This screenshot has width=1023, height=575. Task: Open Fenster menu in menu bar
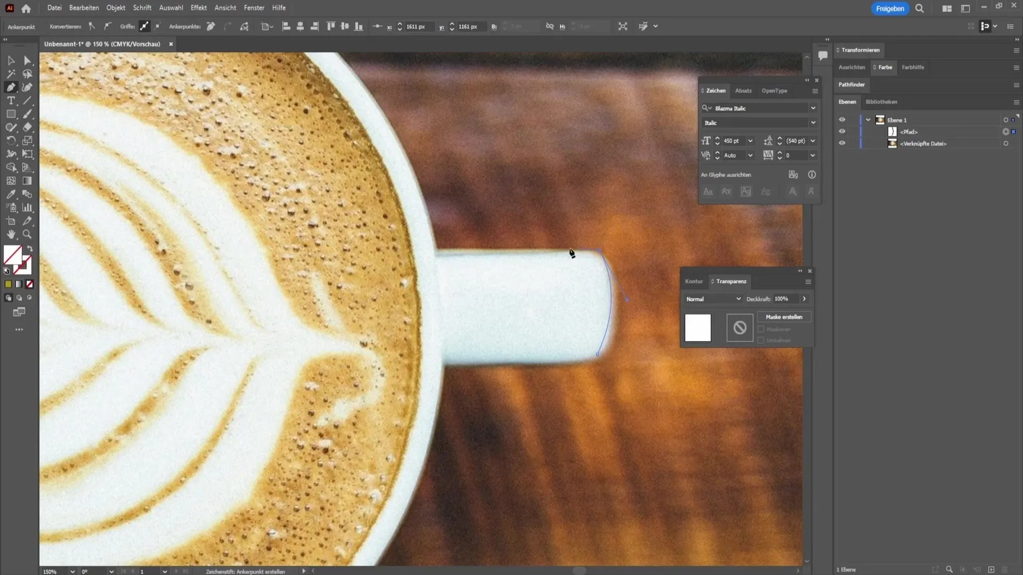(254, 8)
